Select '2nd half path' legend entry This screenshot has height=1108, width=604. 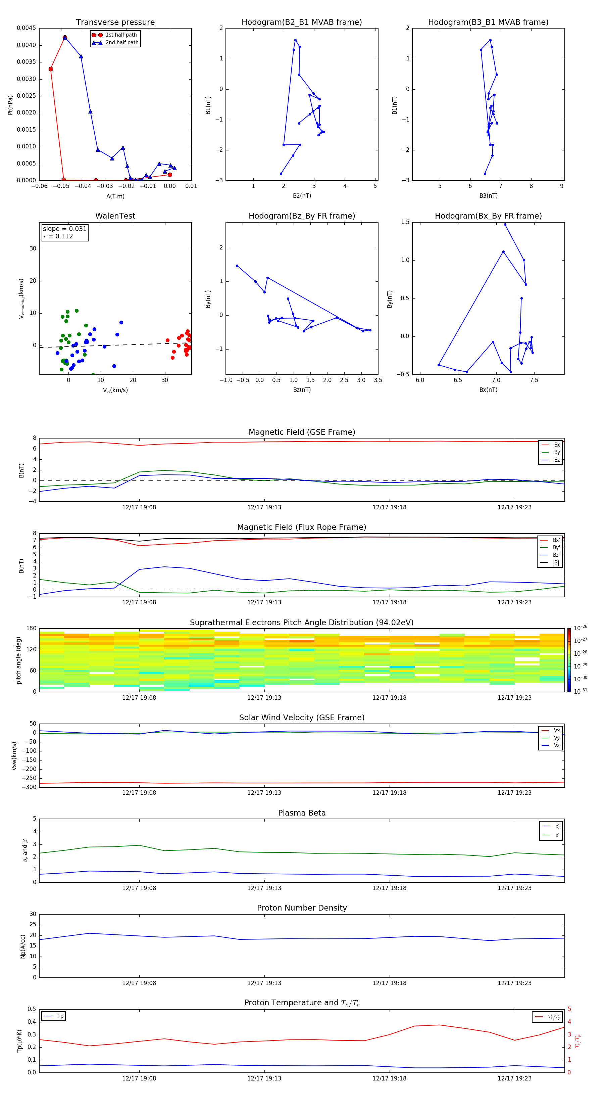115,43
